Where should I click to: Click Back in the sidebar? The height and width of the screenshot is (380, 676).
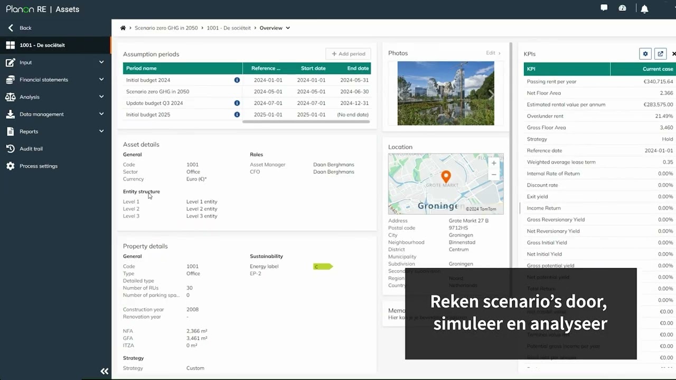[x=25, y=28]
